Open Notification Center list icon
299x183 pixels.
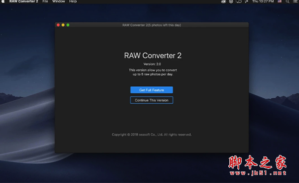[x=295, y=2]
